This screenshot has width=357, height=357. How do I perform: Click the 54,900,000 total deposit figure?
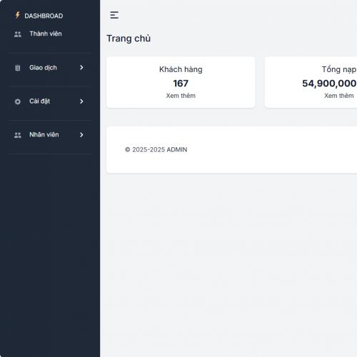pos(329,84)
